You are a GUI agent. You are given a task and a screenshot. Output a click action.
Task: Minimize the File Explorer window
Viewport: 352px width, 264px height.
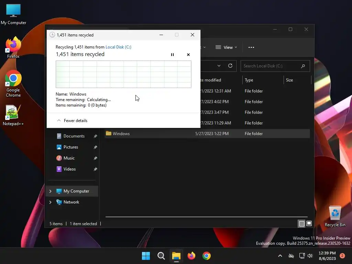(275, 30)
